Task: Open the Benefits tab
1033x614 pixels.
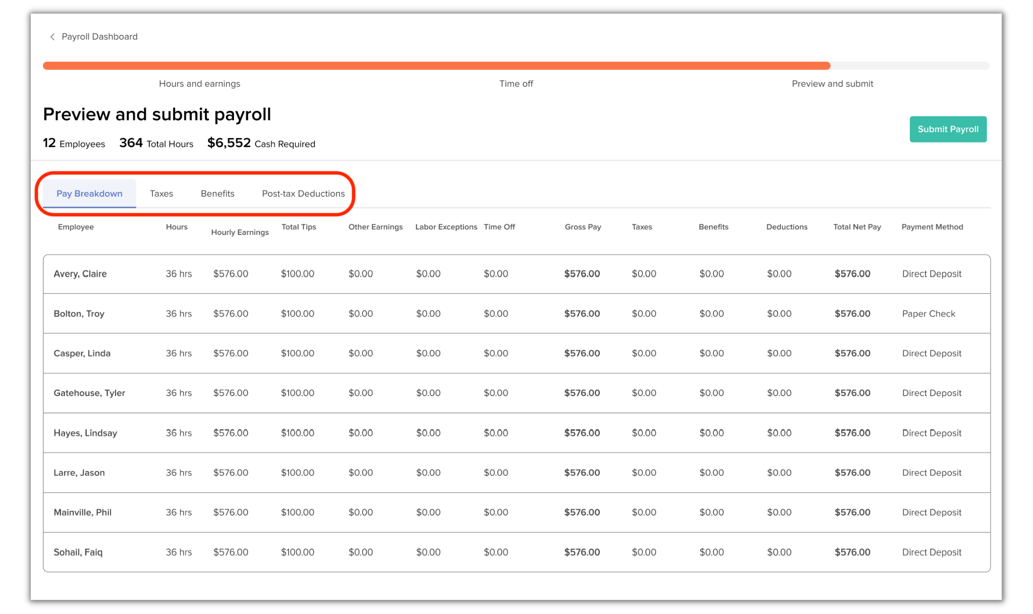Action: (x=217, y=194)
